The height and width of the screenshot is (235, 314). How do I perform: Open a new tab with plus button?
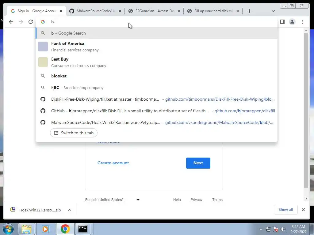point(249,11)
